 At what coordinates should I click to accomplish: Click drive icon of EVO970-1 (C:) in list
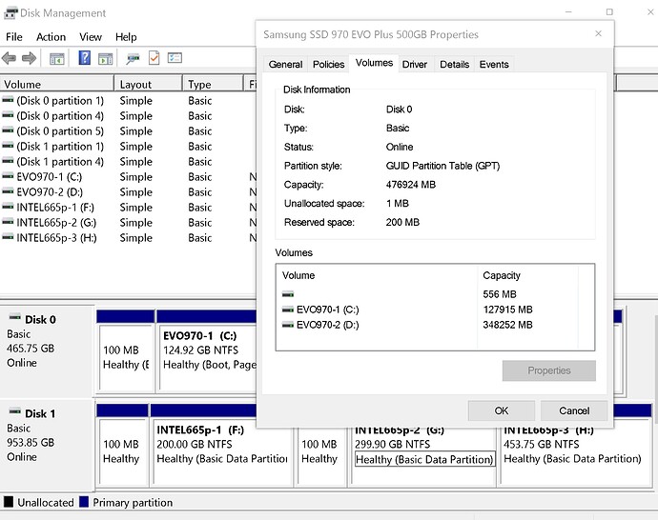[x=8, y=176]
